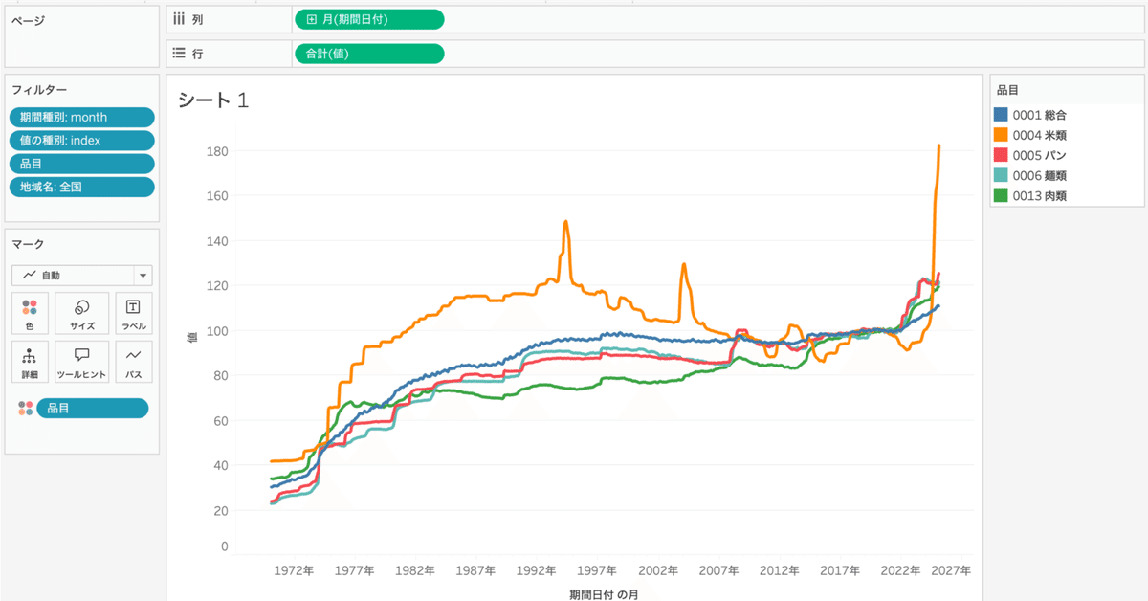Select legend entry text 0004 米類
1148x601 pixels.
pos(1040,135)
